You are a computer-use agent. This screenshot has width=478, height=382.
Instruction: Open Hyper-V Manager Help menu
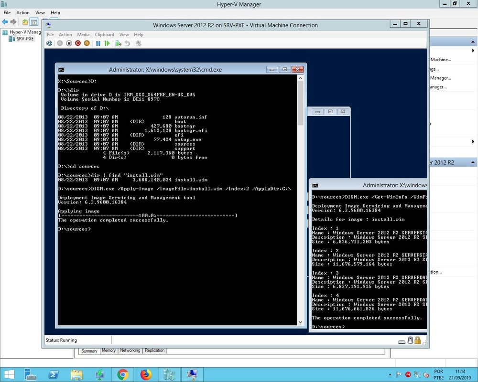click(x=55, y=12)
